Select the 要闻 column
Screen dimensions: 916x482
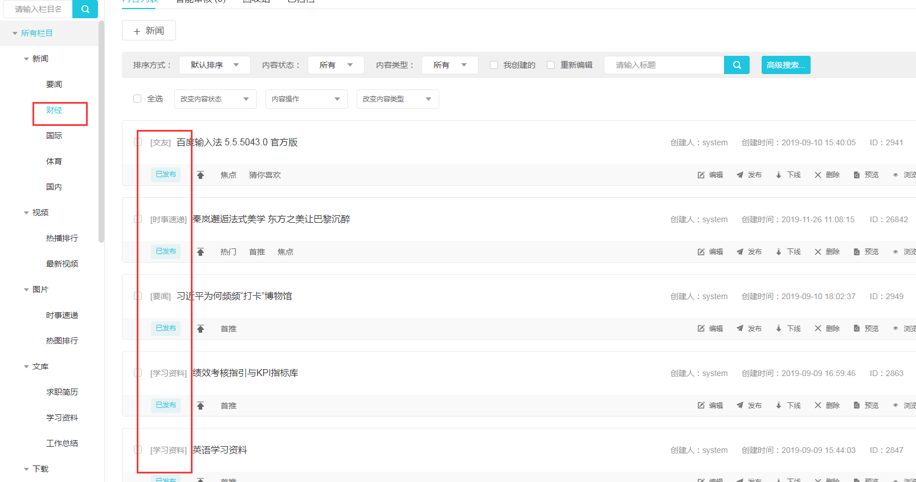click(x=54, y=84)
